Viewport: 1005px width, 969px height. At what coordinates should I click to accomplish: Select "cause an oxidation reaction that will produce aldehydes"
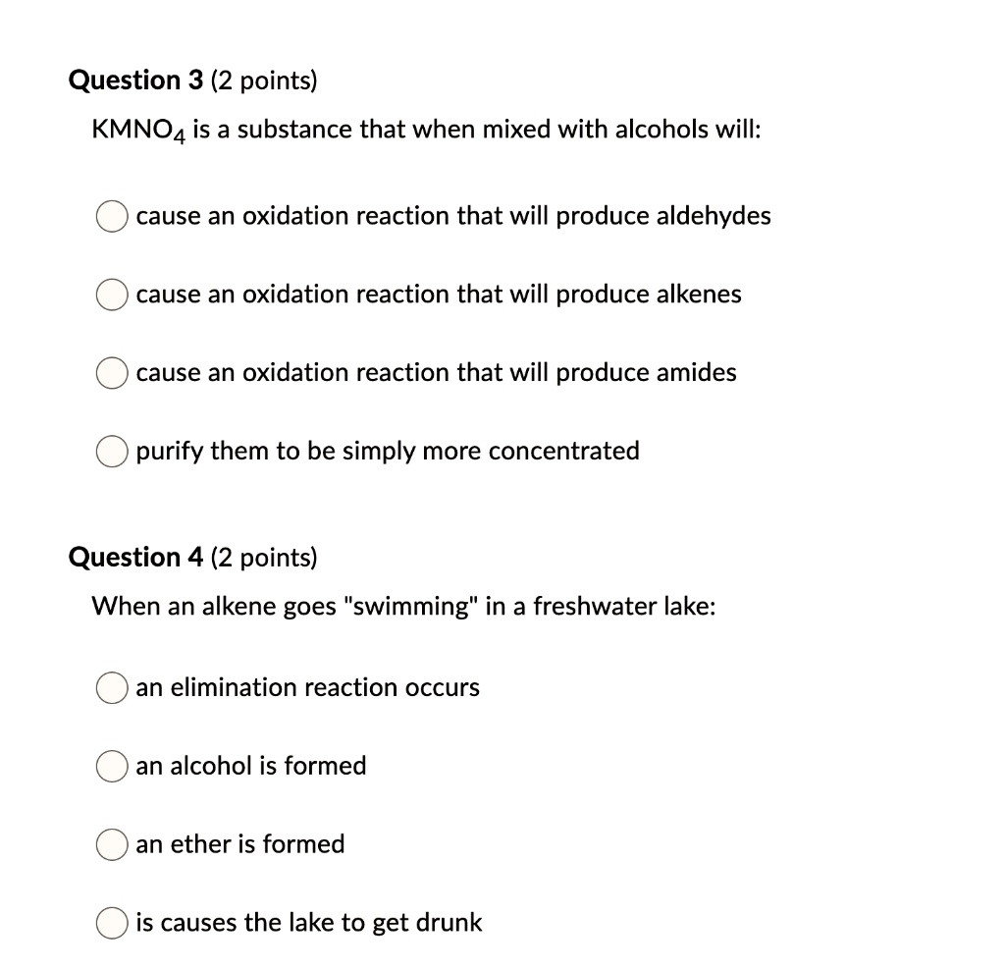112,216
